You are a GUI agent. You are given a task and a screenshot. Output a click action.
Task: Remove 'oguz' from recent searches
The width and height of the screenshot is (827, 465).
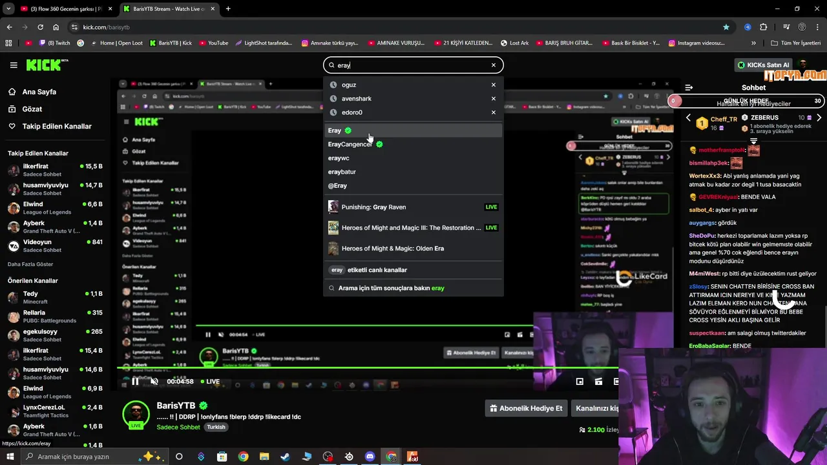[494, 85]
